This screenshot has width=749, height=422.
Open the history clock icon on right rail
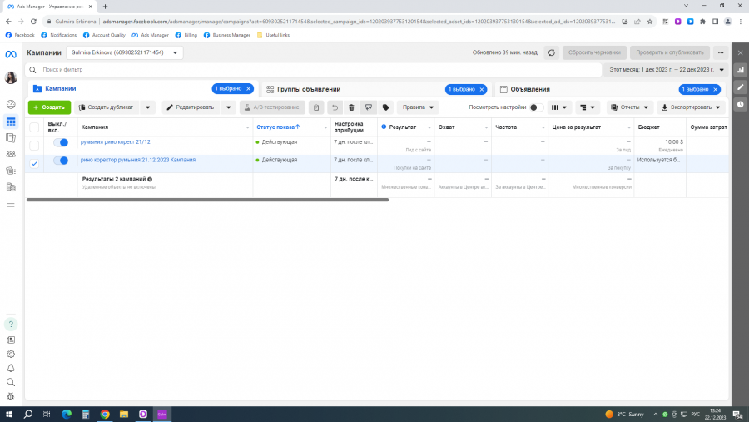pos(741,104)
